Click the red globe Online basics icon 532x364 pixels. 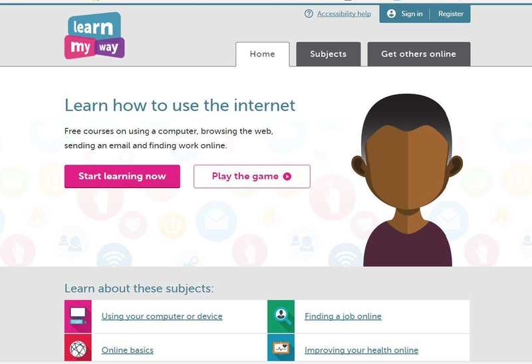[78, 348]
